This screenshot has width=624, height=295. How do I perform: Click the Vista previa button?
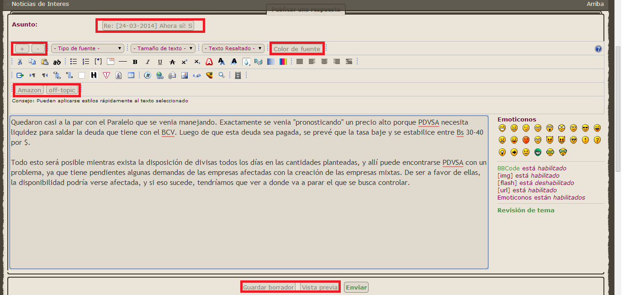319,287
